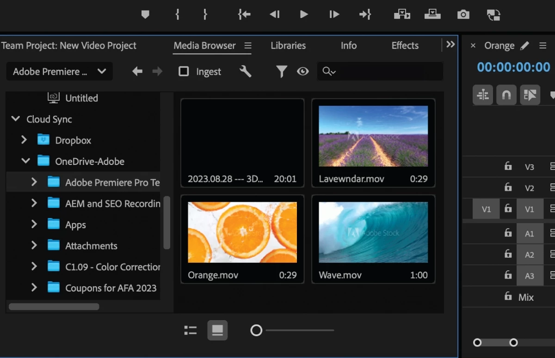Expand the Coupons for AFA 2023 folder
Viewport: 555px width, 358px height.
click(x=34, y=288)
